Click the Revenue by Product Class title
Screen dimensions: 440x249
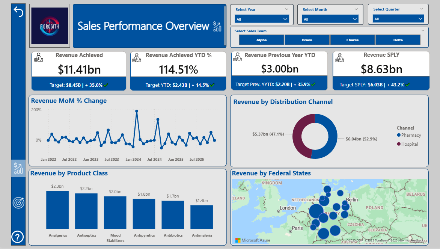[69, 173]
